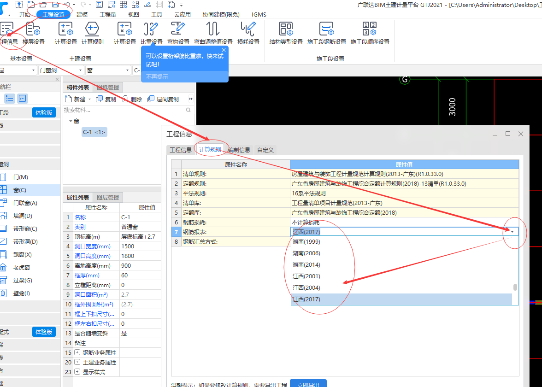Switch to 自定义 tab in dialog

click(x=265, y=150)
